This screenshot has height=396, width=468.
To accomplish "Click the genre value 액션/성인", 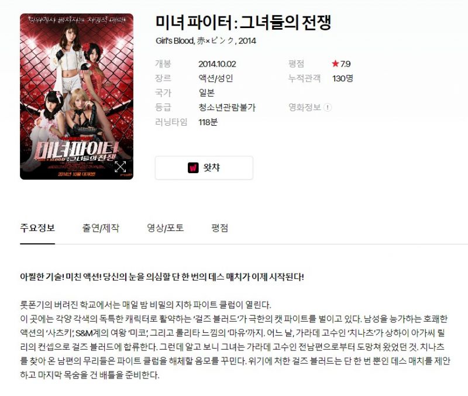I will pos(215,78).
